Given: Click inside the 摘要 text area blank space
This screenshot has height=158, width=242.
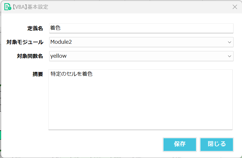Looking at the screenshot, I should tap(140, 105).
